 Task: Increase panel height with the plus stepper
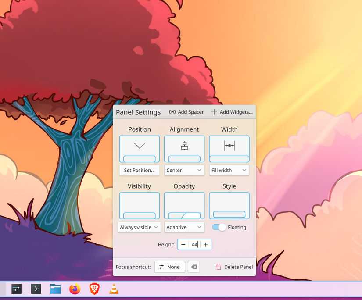click(x=205, y=244)
